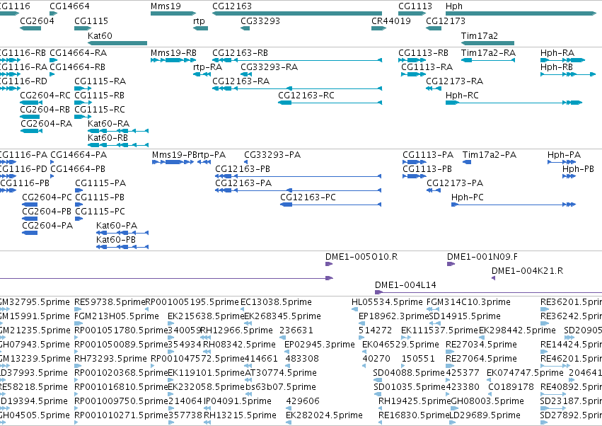Select transcript CG12173-RA label
Image resolution: width=602 pixels, height=426 pixels.
coord(455,81)
